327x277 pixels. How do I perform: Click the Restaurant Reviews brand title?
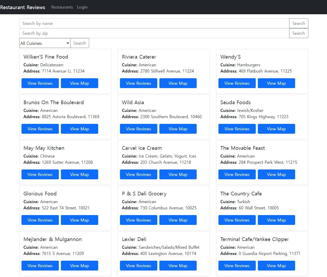tap(23, 7)
